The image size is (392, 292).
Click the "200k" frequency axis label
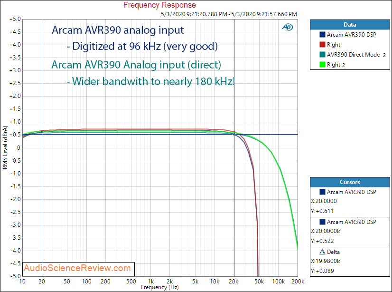(298, 282)
